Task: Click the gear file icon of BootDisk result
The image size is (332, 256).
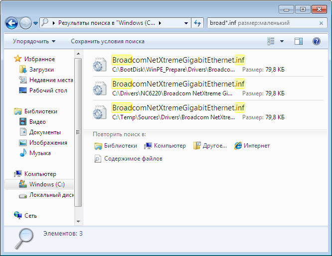Action: click(x=100, y=65)
